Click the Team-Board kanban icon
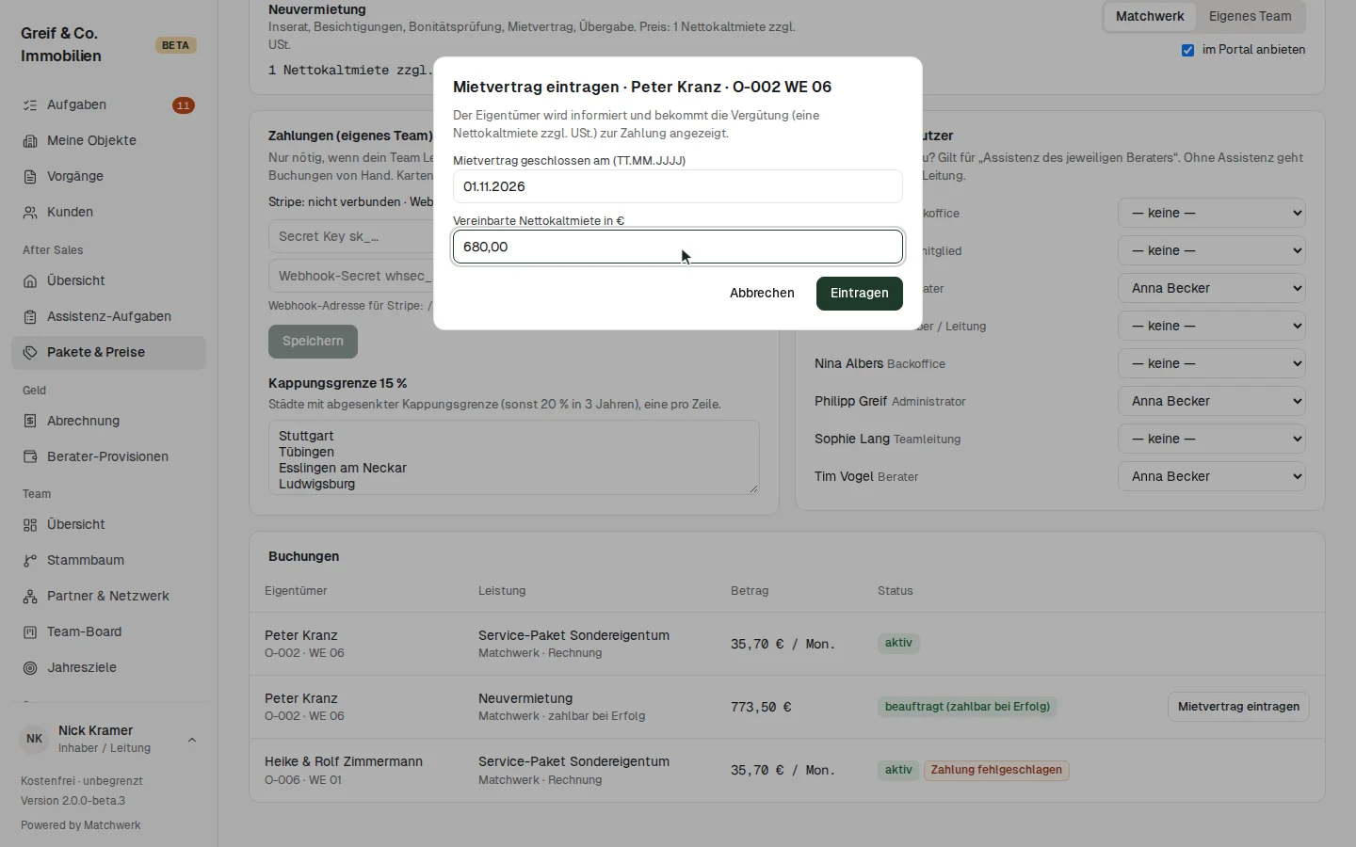The image size is (1356, 847). (x=30, y=632)
